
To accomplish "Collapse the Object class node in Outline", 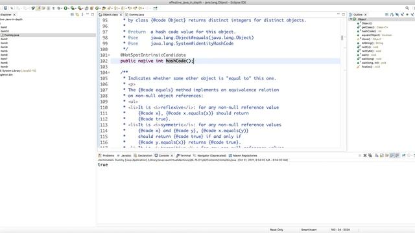I will [351, 19].
